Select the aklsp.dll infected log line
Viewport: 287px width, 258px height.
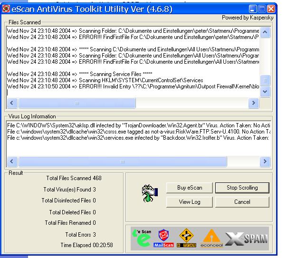click(138, 124)
